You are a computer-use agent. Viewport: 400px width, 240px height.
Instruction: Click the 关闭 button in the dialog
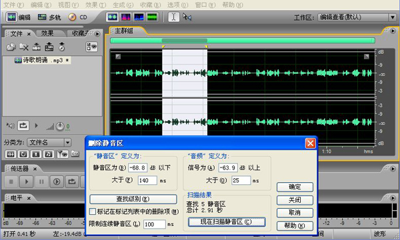pyautogui.click(x=295, y=200)
